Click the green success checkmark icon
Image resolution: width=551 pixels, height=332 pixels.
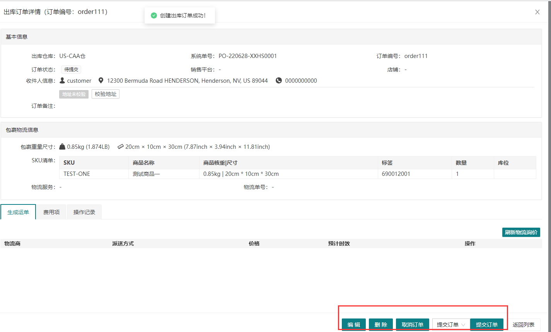coord(154,15)
